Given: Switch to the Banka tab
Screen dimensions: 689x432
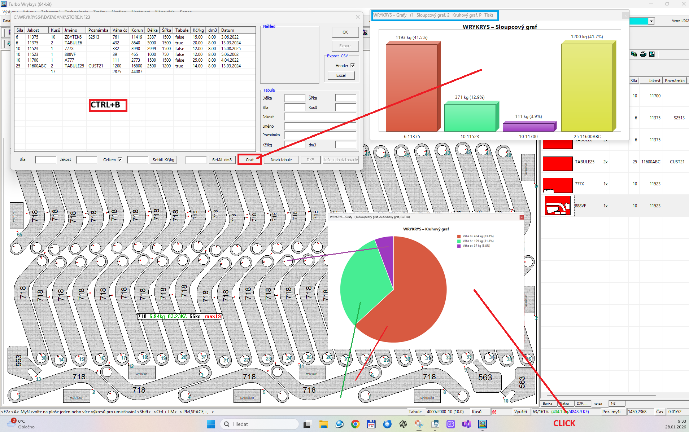Looking at the screenshot, I should click(x=547, y=404).
